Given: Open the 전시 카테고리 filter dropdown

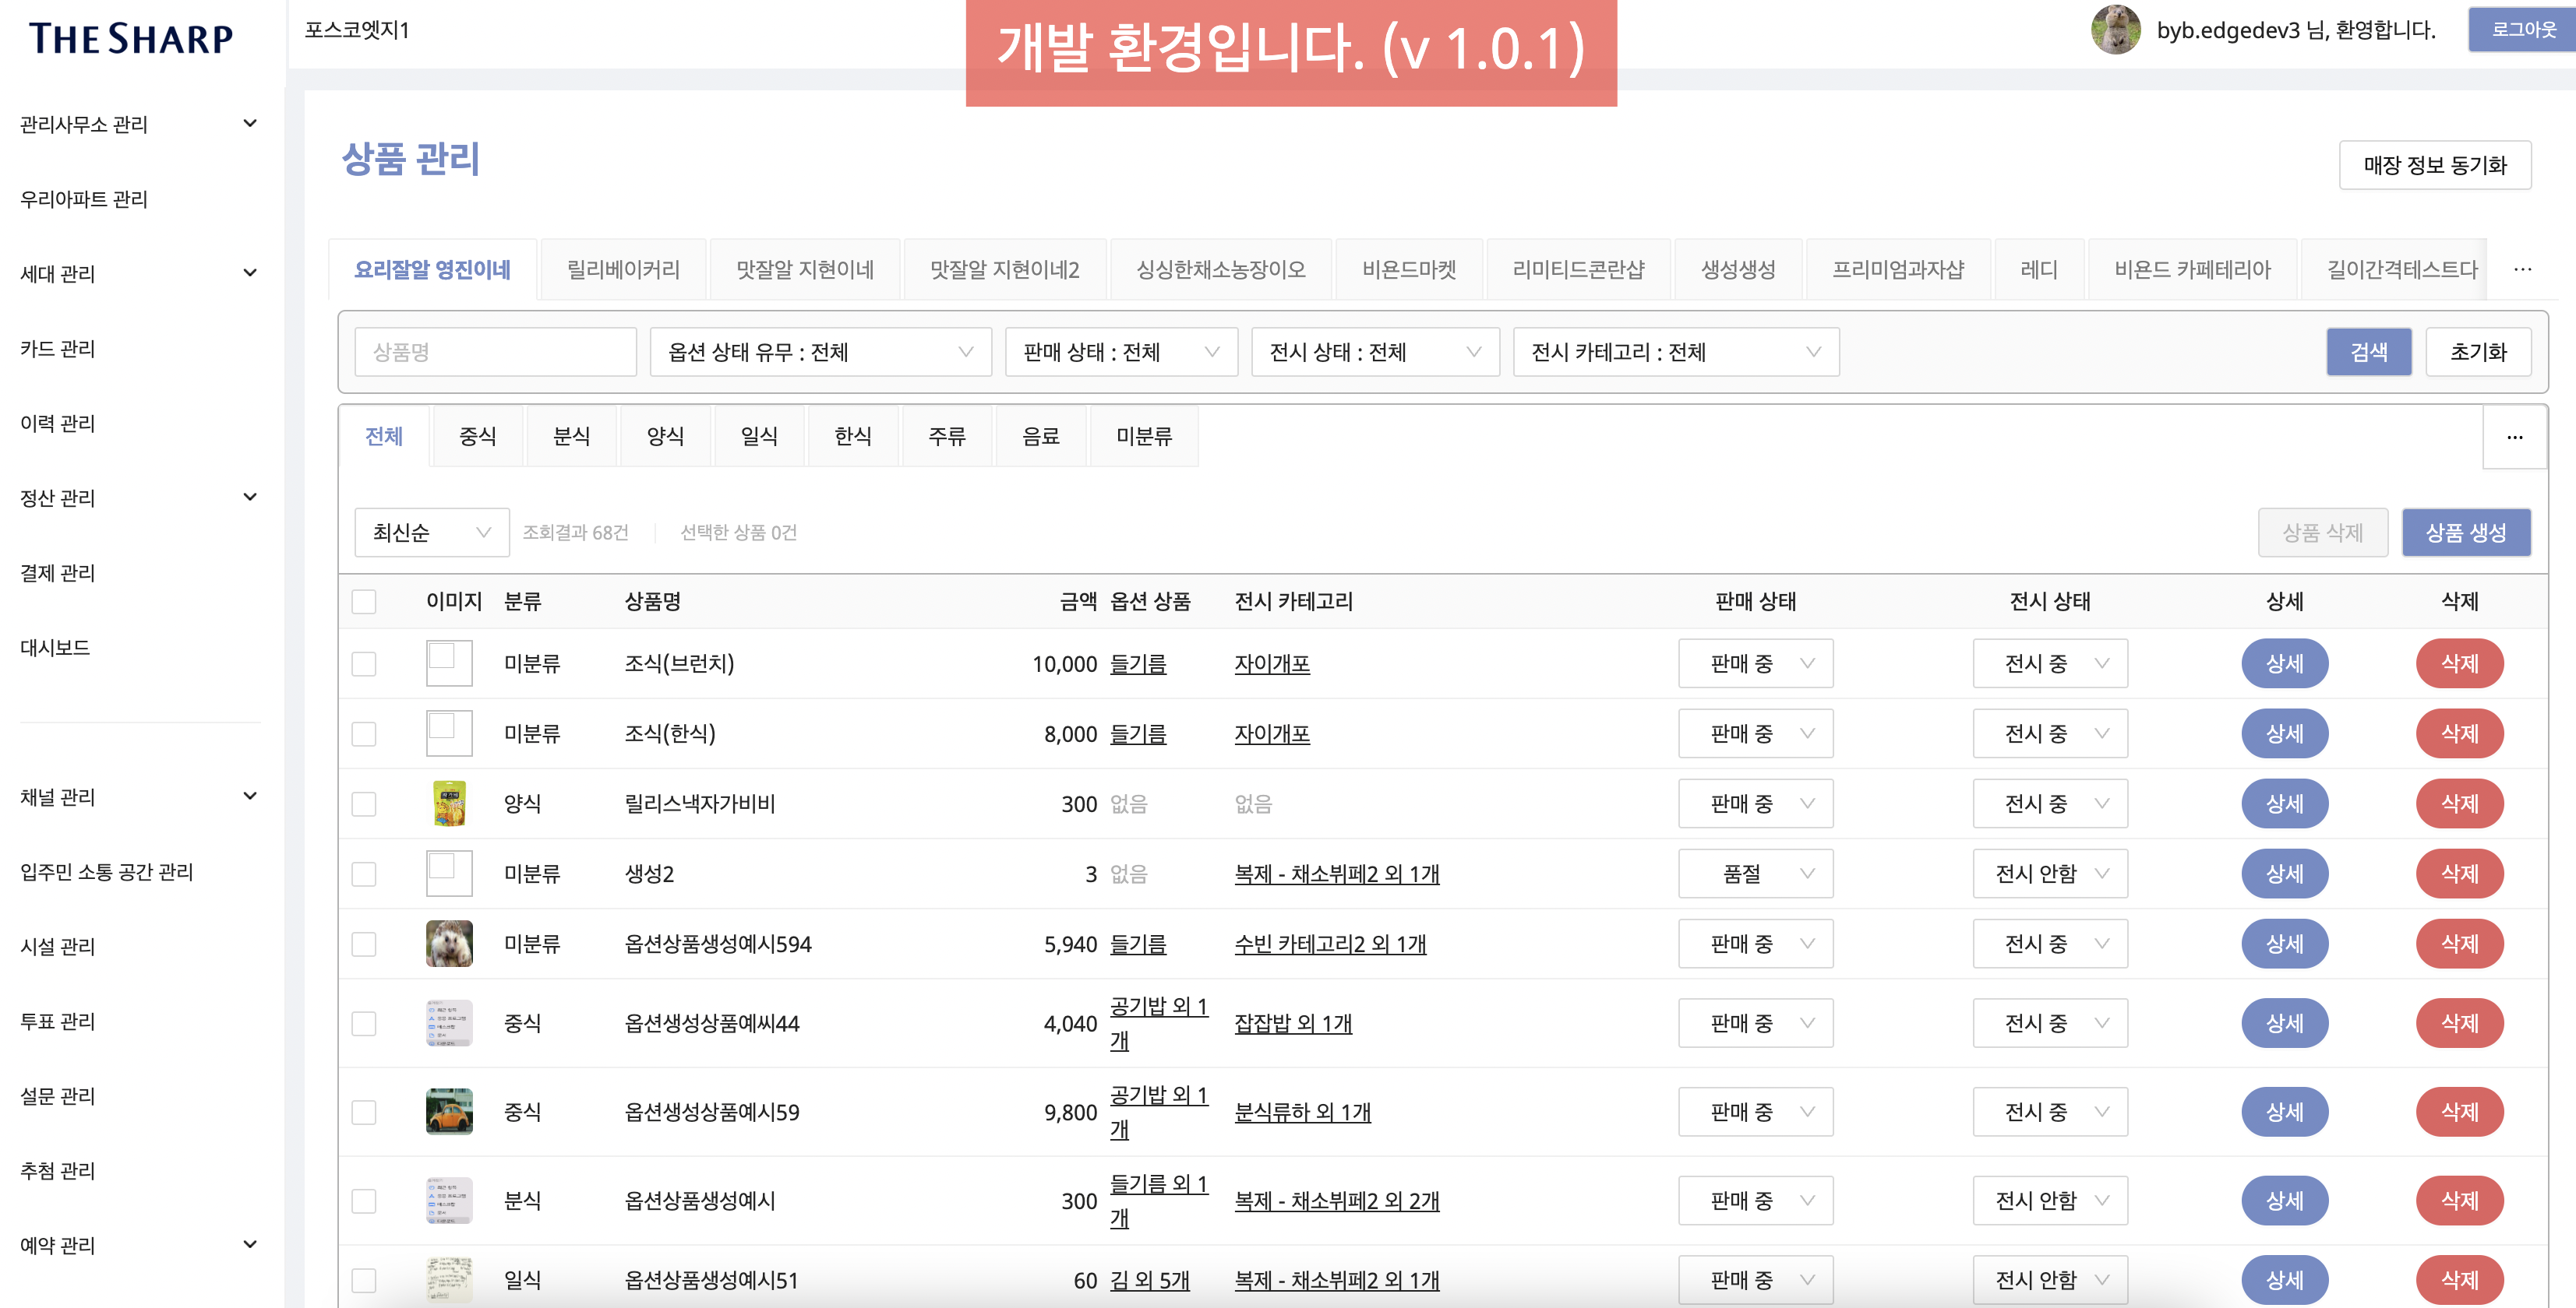Looking at the screenshot, I should [1675, 352].
